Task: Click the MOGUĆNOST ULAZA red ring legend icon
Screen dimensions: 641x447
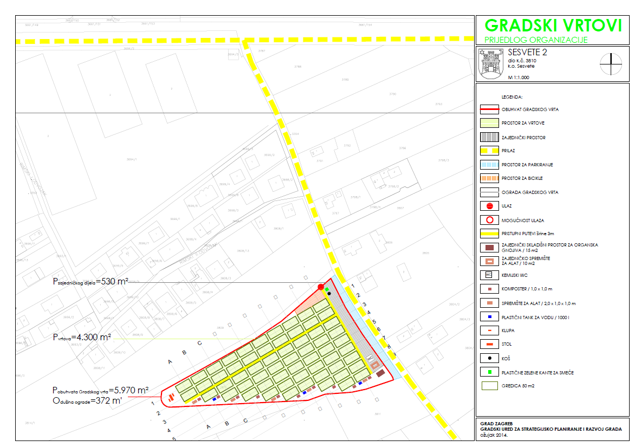Action: tap(489, 220)
